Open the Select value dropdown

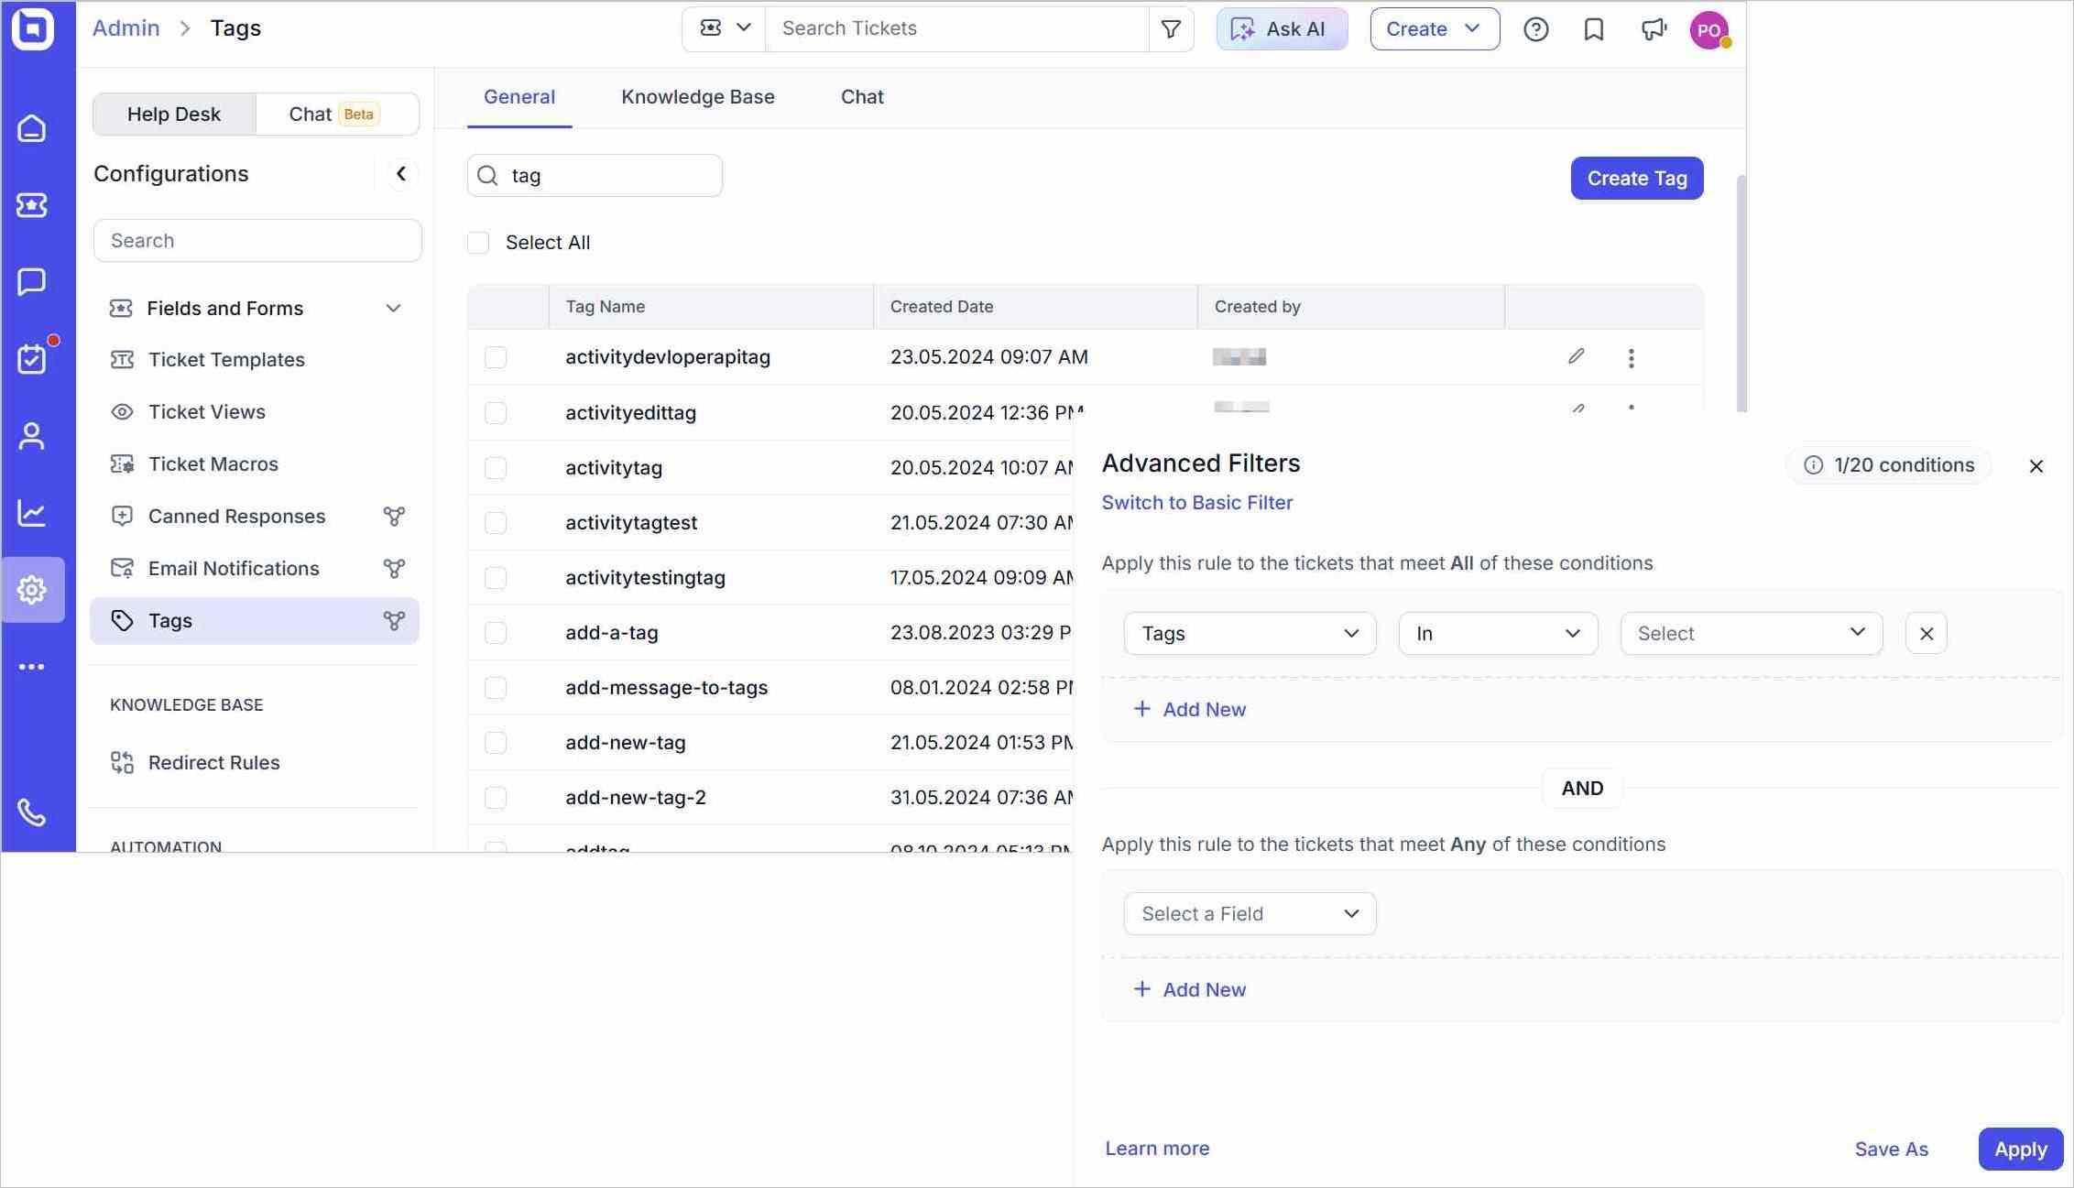pos(1752,633)
